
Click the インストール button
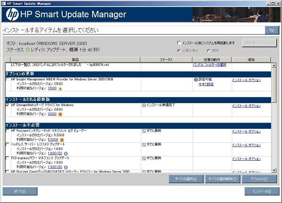(262, 191)
